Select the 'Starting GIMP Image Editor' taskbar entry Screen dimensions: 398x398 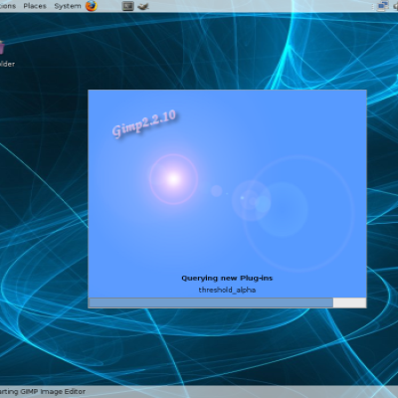click(43, 392)
